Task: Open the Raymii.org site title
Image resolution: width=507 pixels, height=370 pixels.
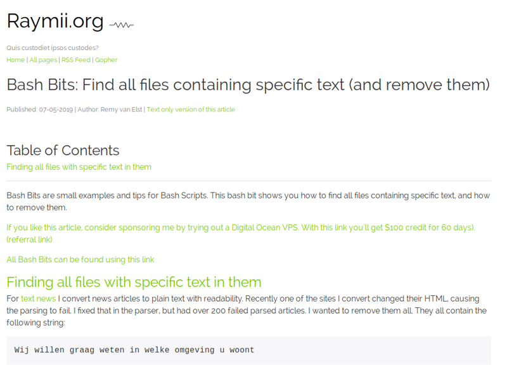Action: pos(55,21)
